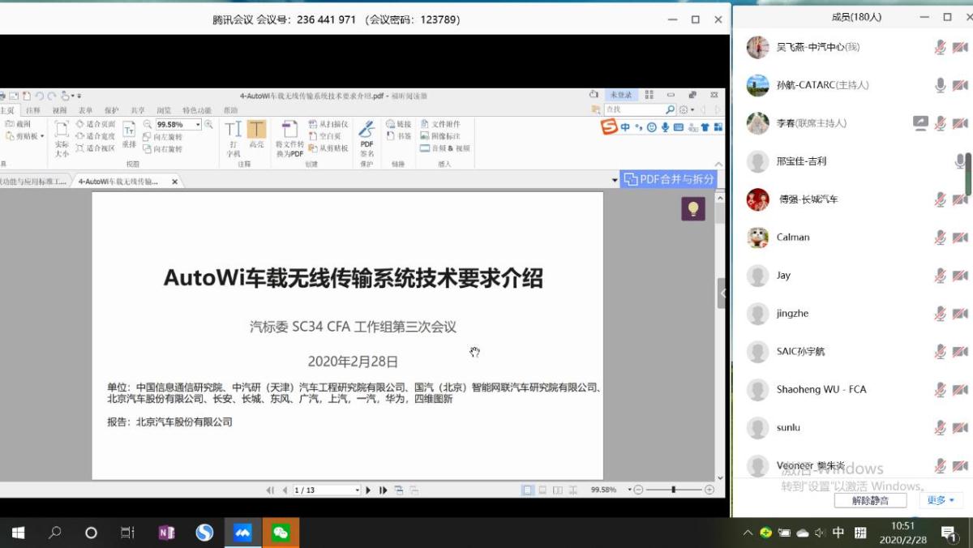Click the convert file to PDF icon

(x=289, y=131)
